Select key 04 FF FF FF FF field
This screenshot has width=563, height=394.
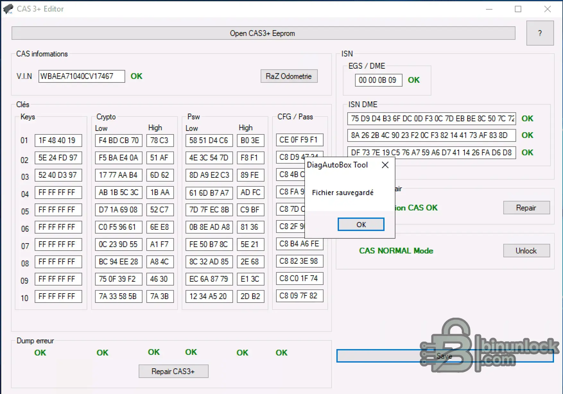point(58,193)
